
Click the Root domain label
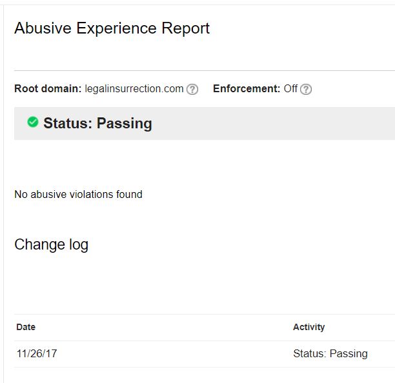click(x=48, y=88)
